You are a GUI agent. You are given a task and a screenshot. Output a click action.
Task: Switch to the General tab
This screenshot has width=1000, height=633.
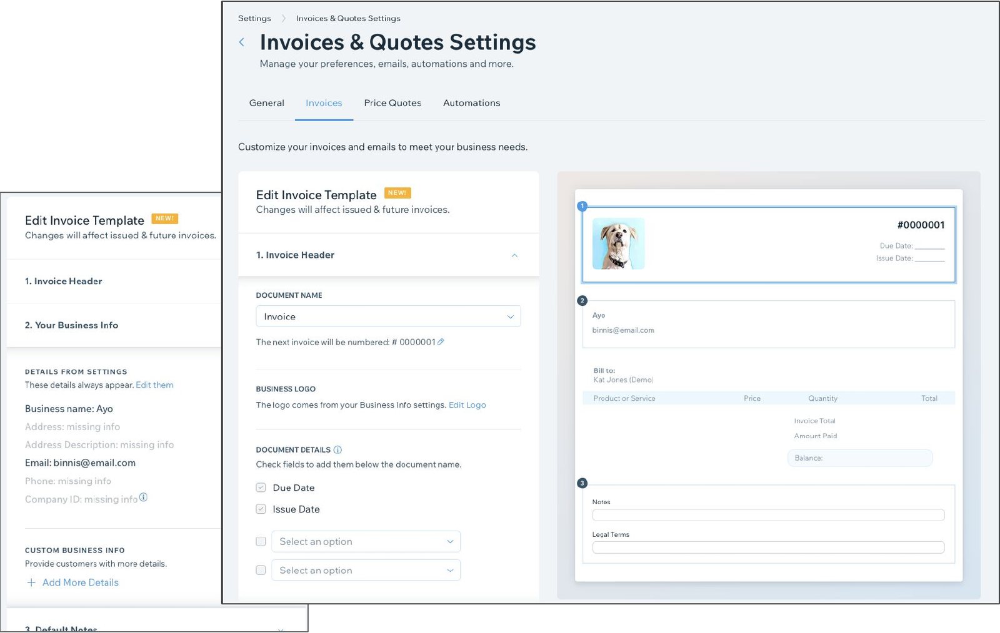click(x=267, y=103)
